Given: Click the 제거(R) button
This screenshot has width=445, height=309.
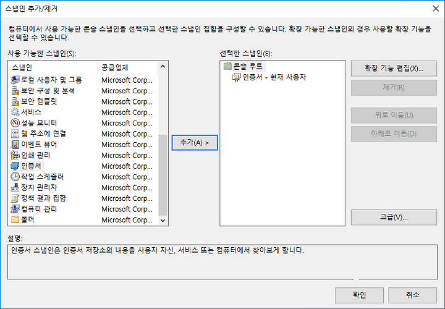Looking at the screenshot, I should coord(394,87).
